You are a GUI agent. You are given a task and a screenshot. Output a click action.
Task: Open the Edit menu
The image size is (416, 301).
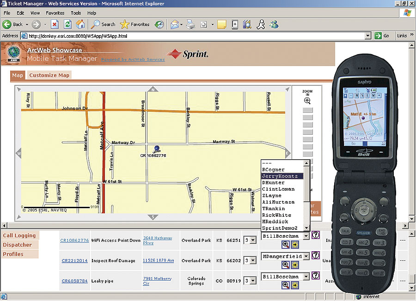[20, 13]
